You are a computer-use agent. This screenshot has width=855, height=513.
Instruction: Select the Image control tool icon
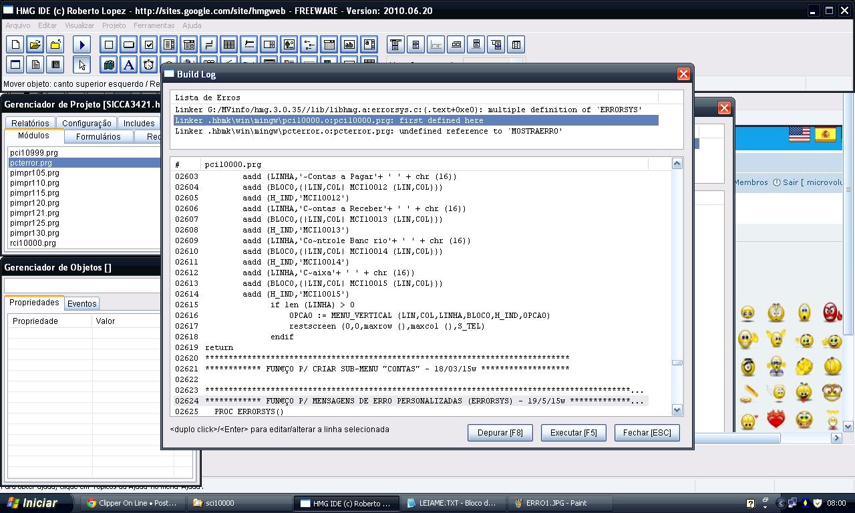coord(289,45)
